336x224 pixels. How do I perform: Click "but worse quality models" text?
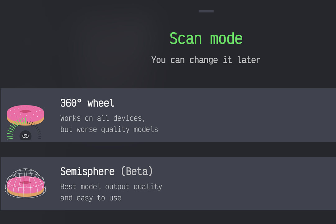point(109,129)
